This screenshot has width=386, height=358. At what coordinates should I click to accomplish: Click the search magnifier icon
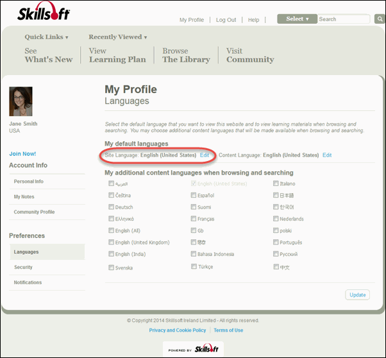(379, 19)
